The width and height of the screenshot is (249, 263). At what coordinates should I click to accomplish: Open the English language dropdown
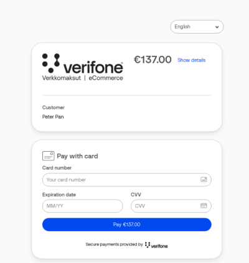(197, 27)
